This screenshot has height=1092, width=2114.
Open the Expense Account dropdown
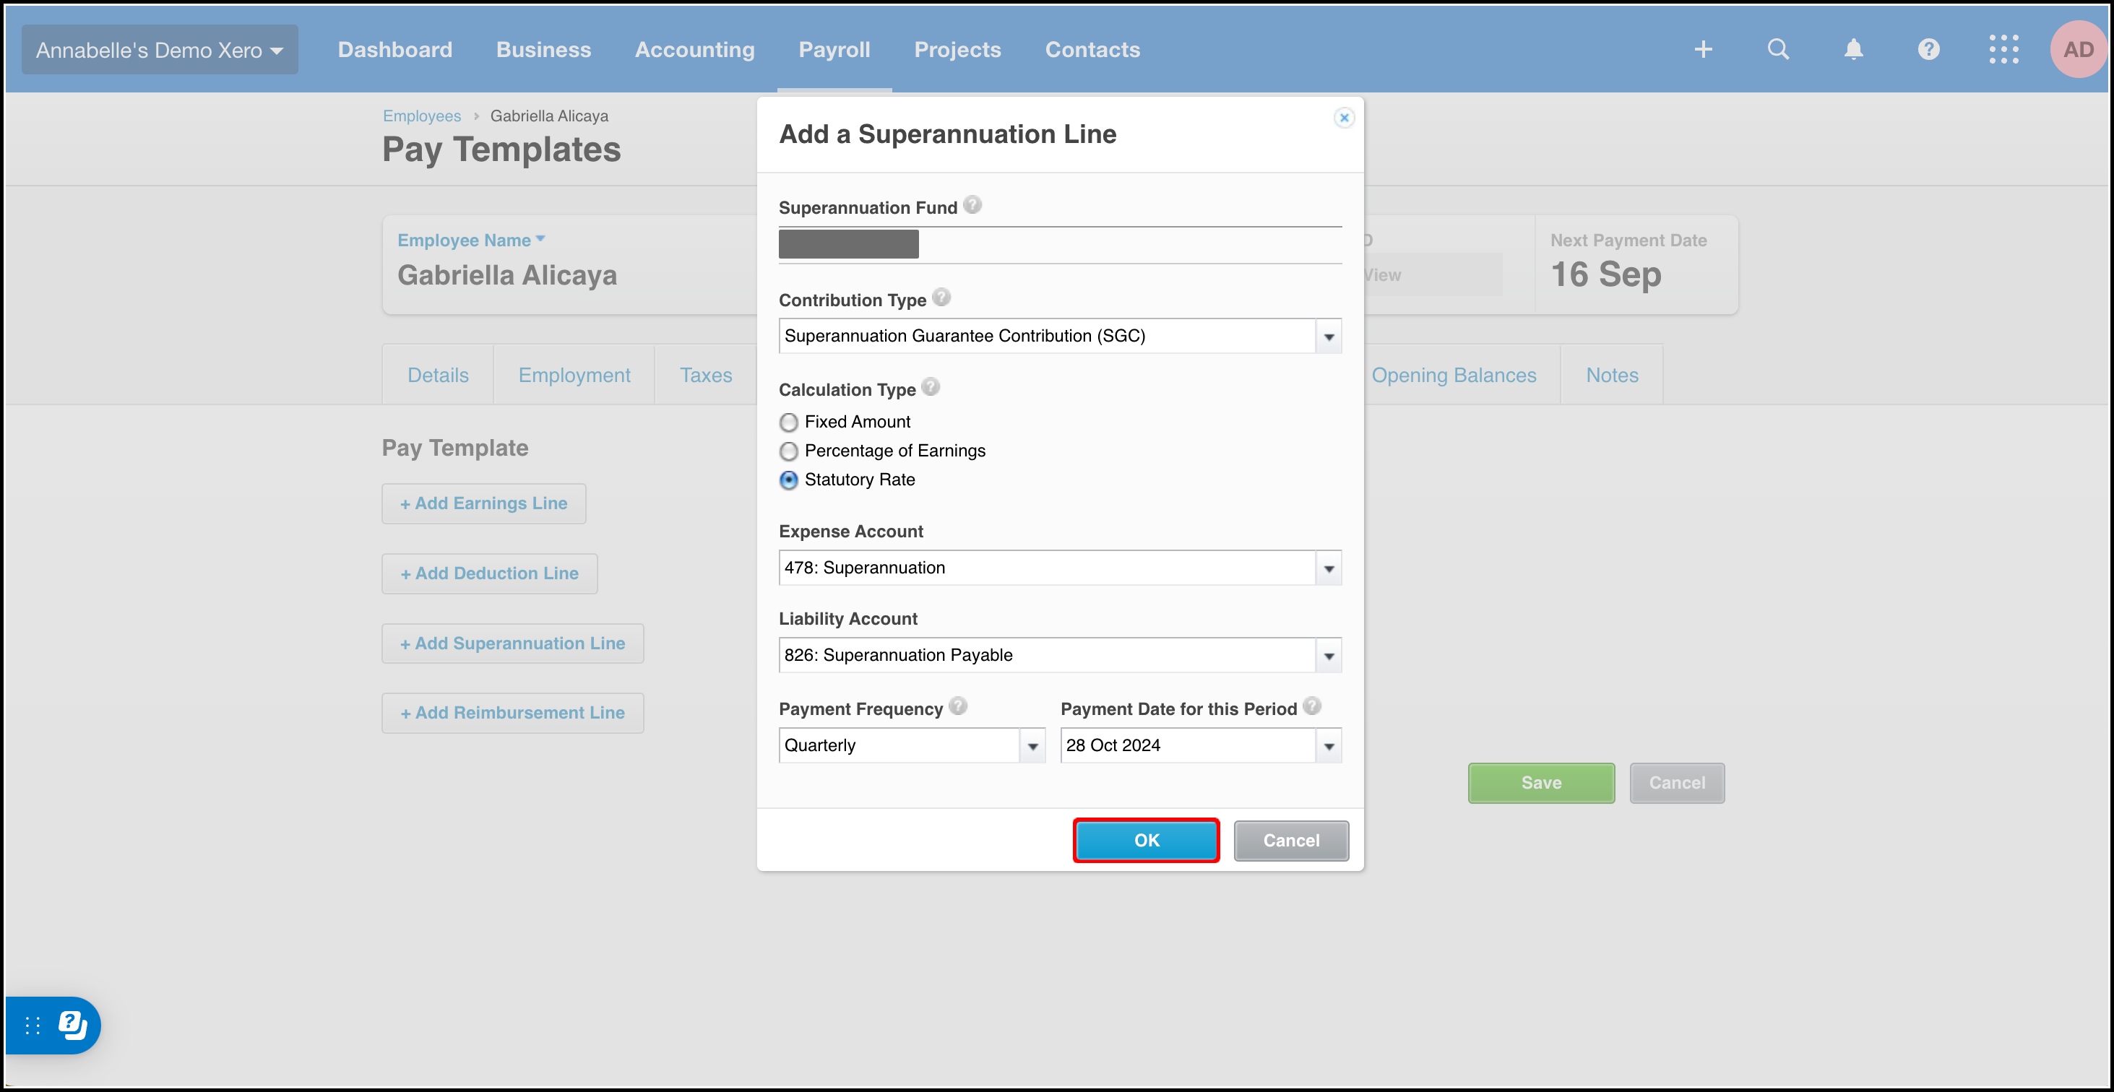point(1328,568)
